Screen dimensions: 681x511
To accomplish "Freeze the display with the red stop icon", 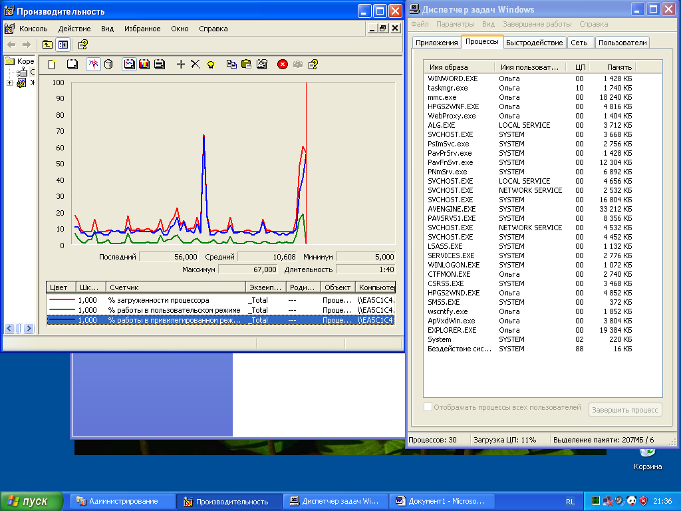I will click(282, 64).
